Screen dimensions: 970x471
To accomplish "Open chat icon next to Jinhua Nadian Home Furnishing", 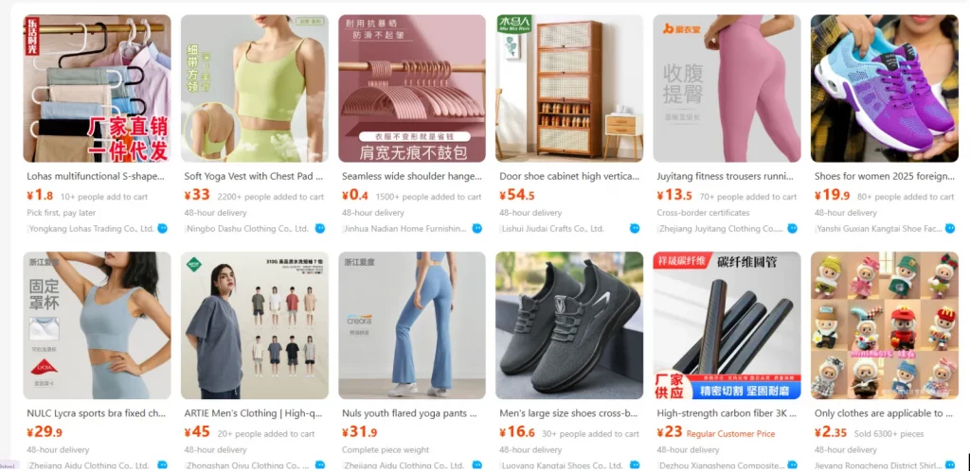I will (x=477, y=228).
